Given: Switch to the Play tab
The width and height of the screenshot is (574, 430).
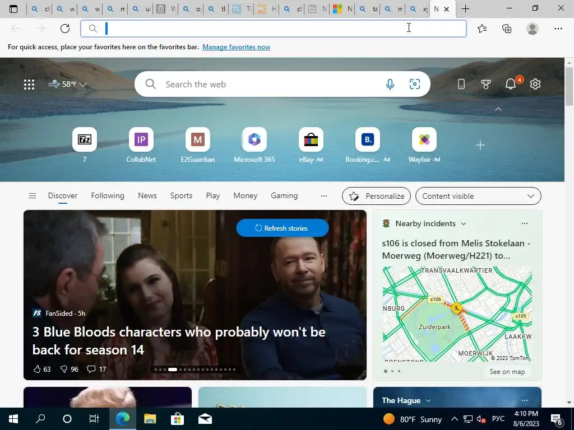Looking at the screenshot, I should click(x=212, y=195).
